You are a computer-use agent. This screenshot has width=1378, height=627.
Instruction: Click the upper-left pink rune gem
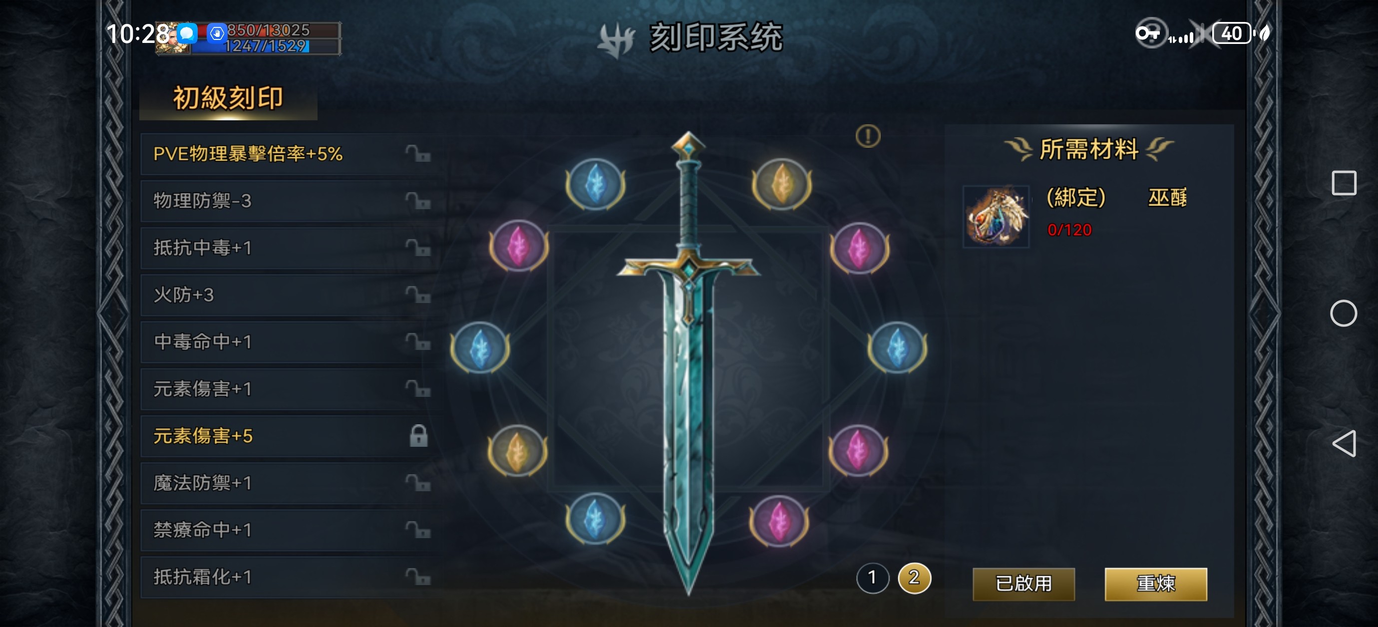tap(518, 246)
